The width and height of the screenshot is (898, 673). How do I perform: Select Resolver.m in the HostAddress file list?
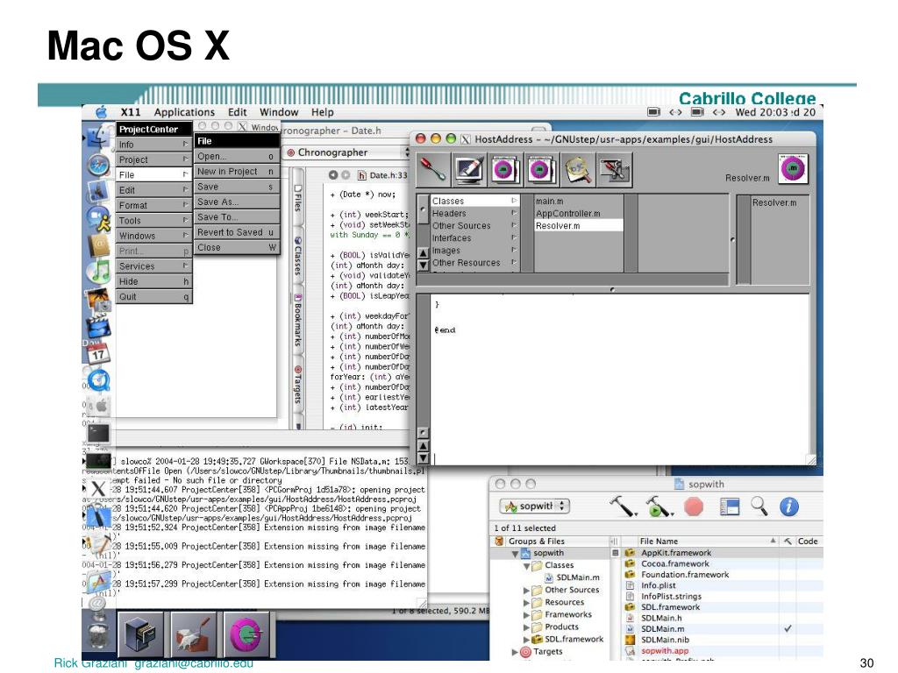[x=579, y=226]
